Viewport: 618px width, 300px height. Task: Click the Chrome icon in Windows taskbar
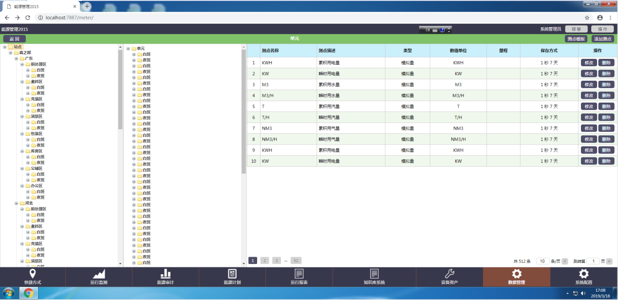(x=29, y=293)
